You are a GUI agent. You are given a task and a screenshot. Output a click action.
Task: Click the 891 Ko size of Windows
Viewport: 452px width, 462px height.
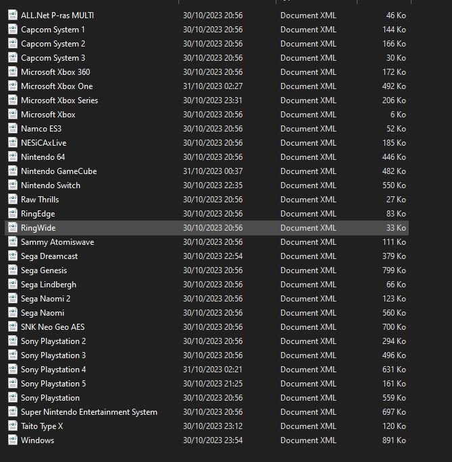click(394, 440)
